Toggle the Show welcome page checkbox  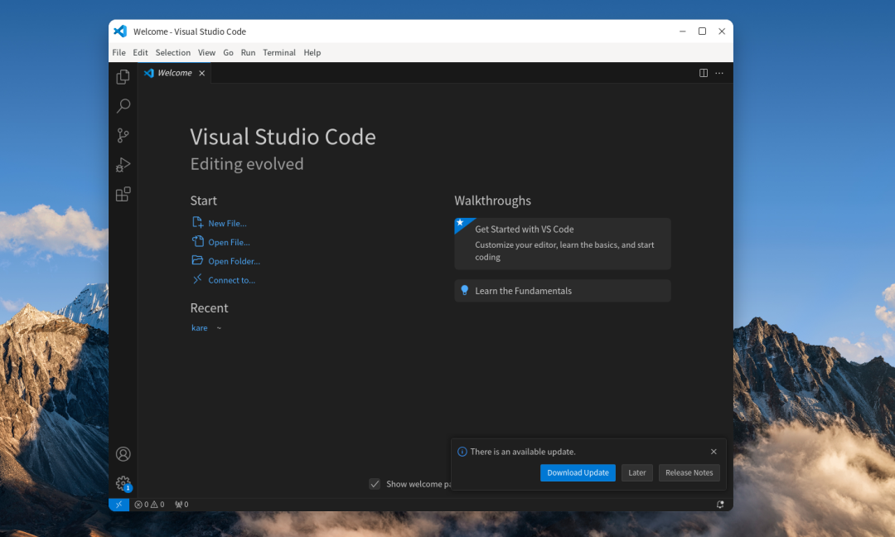(375, 484)
